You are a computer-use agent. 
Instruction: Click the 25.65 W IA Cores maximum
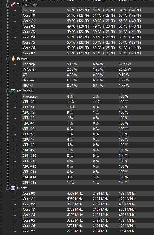125,69
